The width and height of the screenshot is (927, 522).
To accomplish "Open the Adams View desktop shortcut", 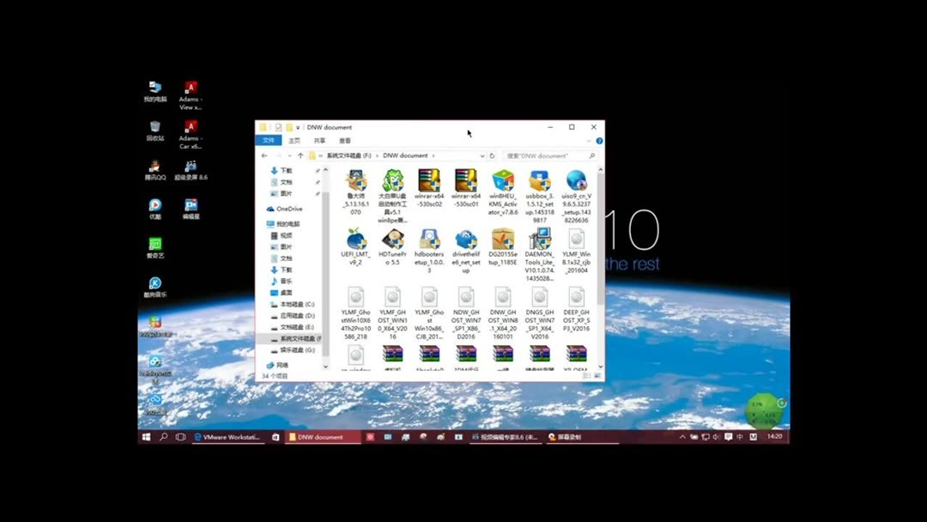I will [x=191, y=95].
